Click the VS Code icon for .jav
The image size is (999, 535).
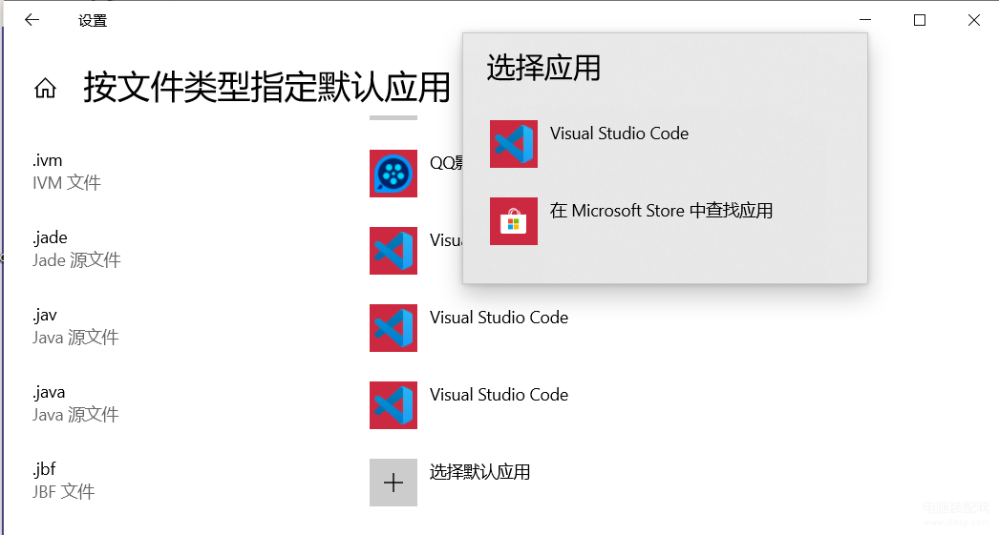[x=393, y=328]
